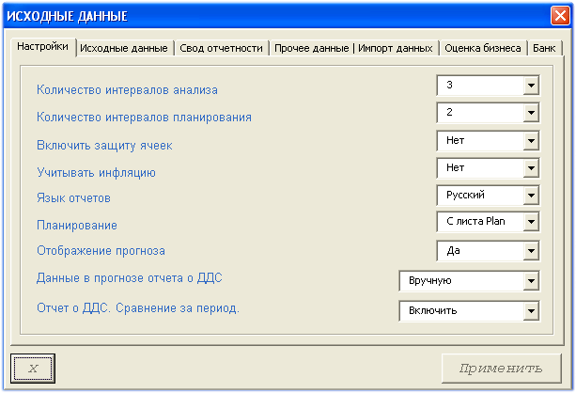
Task: Open the Данные в прогнозе отчета о ДДС dropdown arrow
Action: click(x=531, y=281)
